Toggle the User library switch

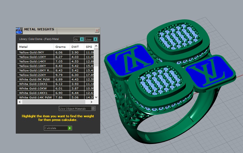tap(91, 39)
